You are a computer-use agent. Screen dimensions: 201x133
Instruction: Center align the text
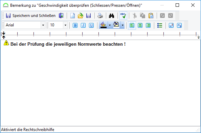coord(140,25)
